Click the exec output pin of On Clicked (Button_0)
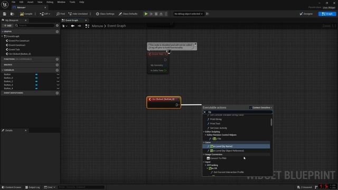338x190 pixels. coord(177,105)
